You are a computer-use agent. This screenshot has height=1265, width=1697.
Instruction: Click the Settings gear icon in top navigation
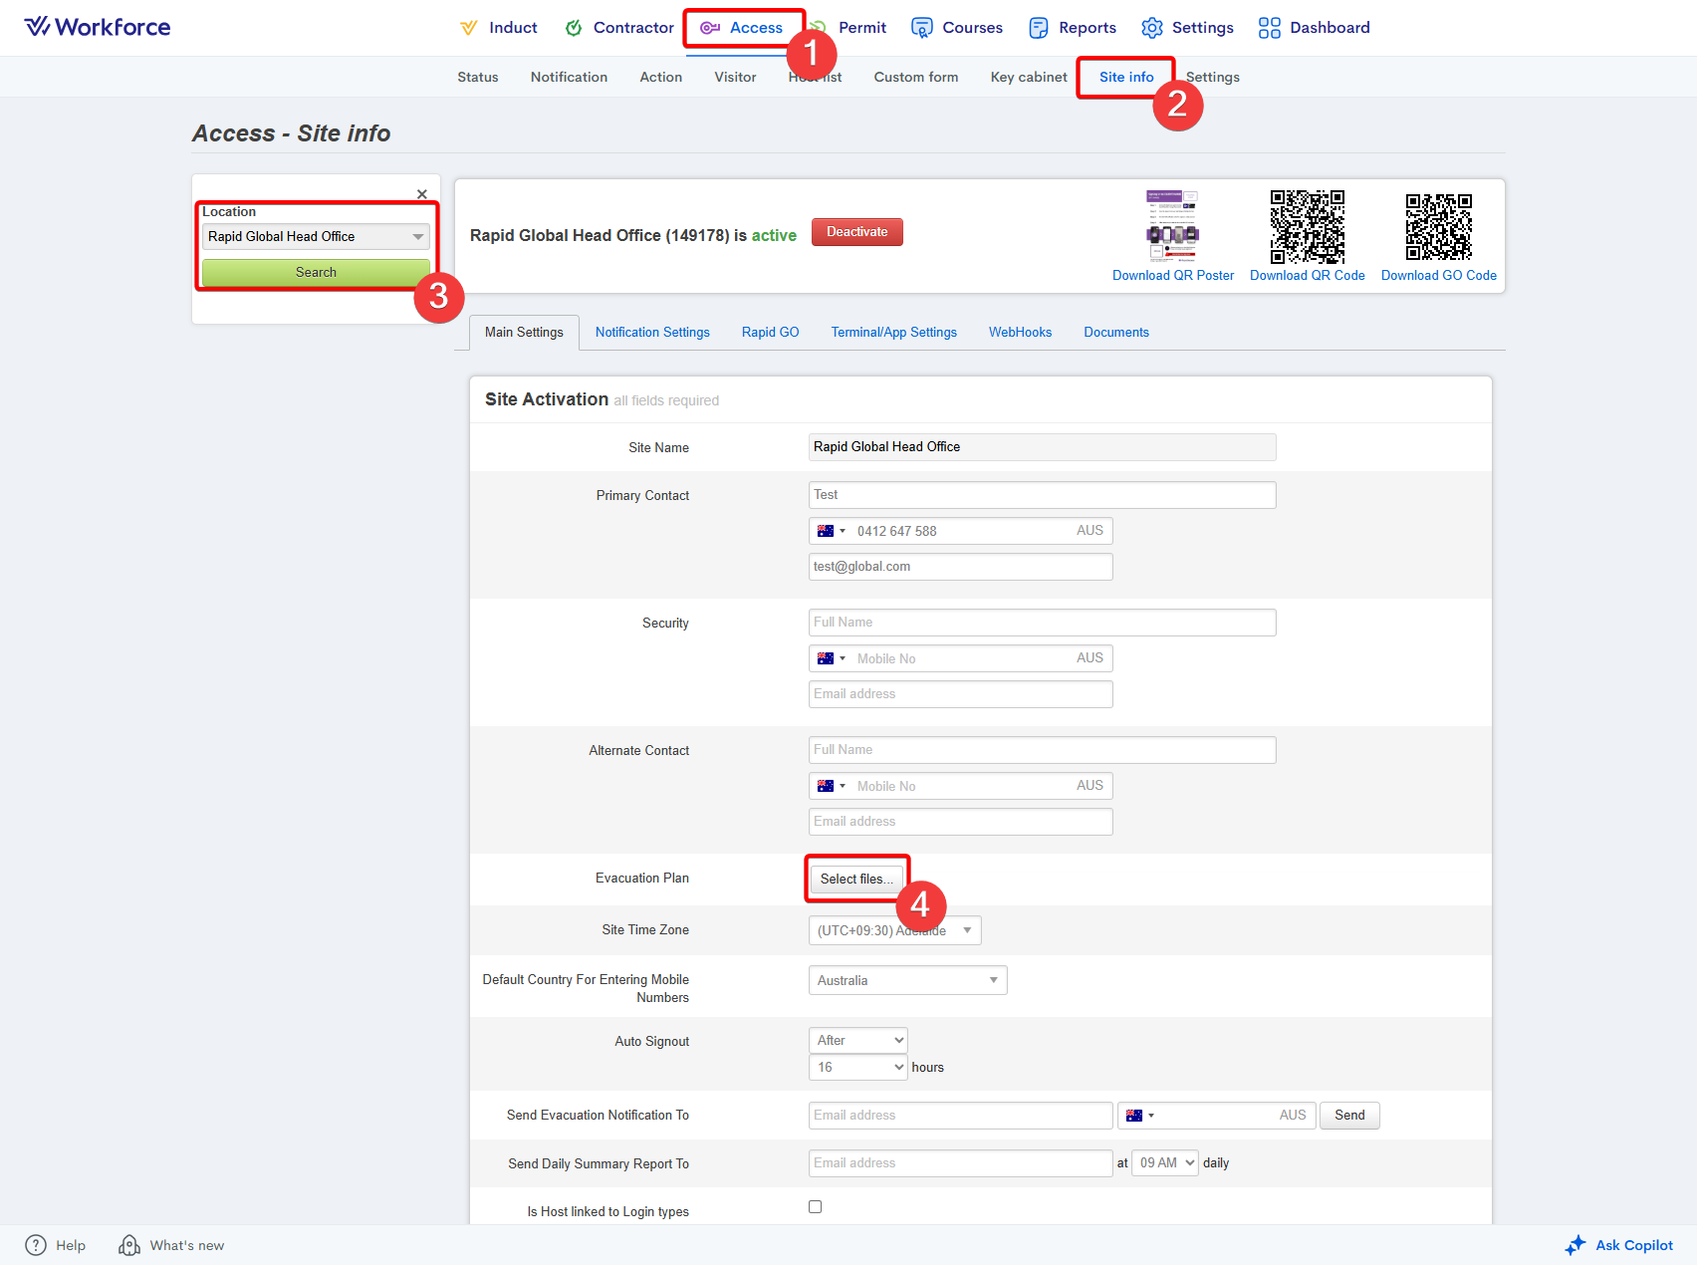tap(1151, 28)
